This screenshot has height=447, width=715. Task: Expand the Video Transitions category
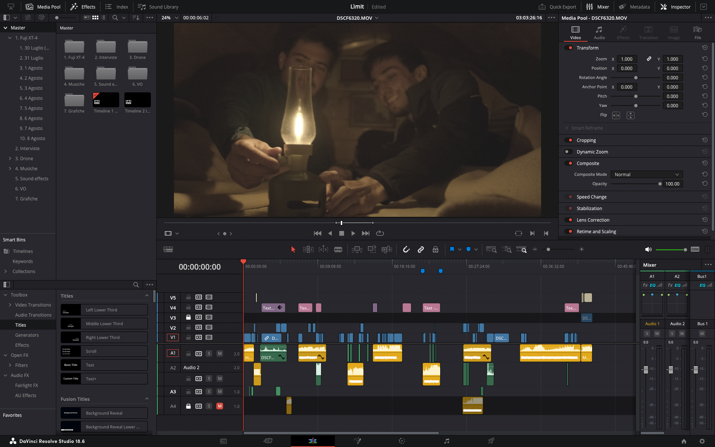click(10, 305)
